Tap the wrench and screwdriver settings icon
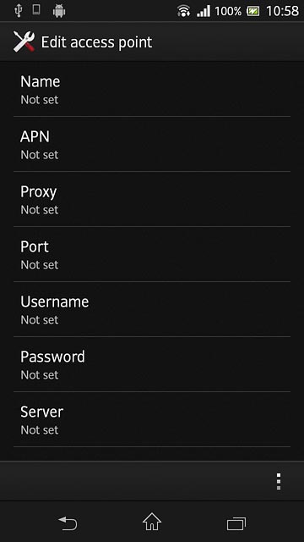Viewport: 304px width, 542px height. (24, 41)
